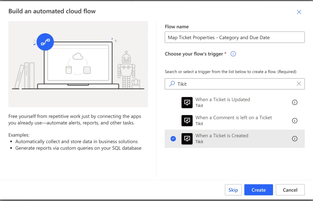
Task: Click the laptop illustration image
Action: (78, 66)
